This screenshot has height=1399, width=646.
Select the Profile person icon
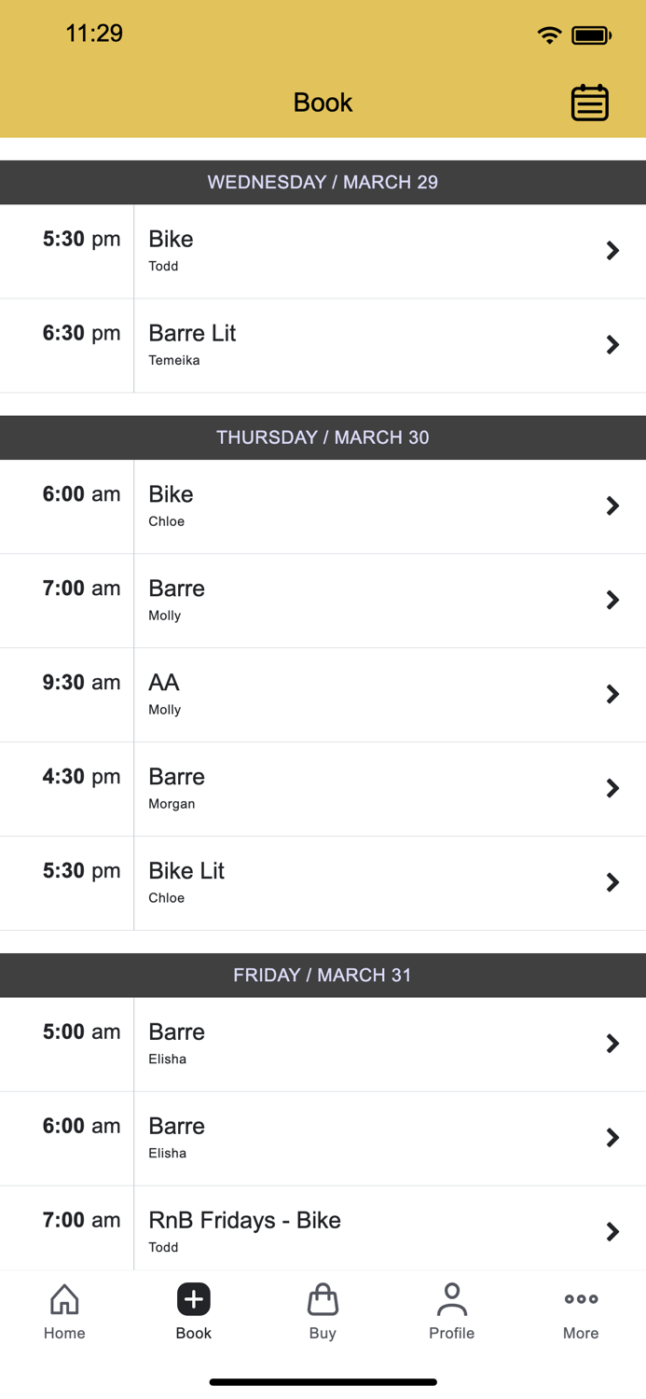(x=452, y=1309)
